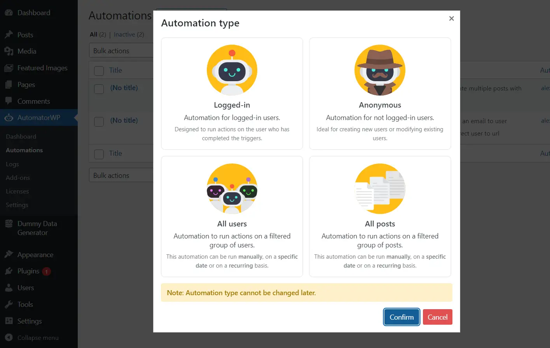This screenshot has height=348, width=550.
Task: Open the Add-ons submenu item
Action: pos(18,178)
